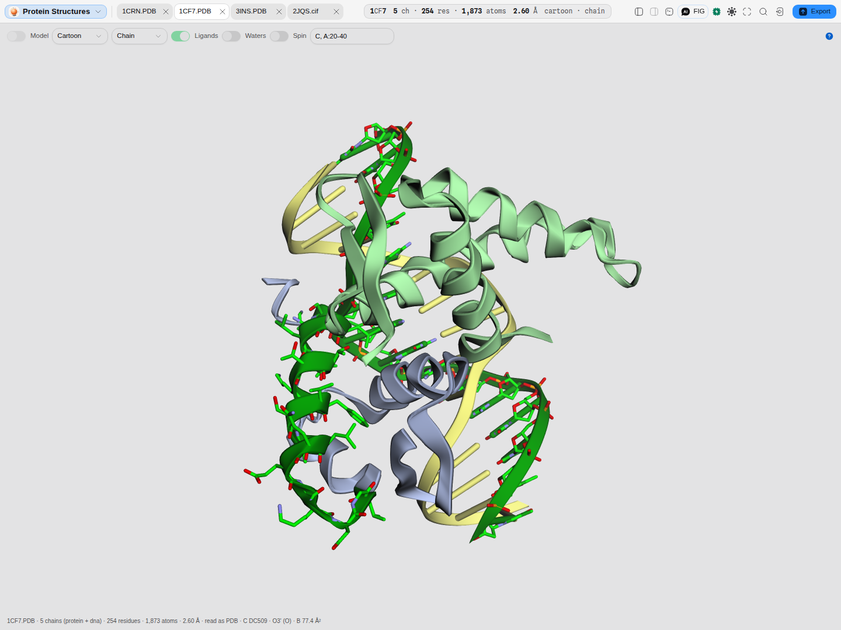Screen dimensions: 841x630
Task: Expand the Chain coloring dropdown
Action: point(140,36)
